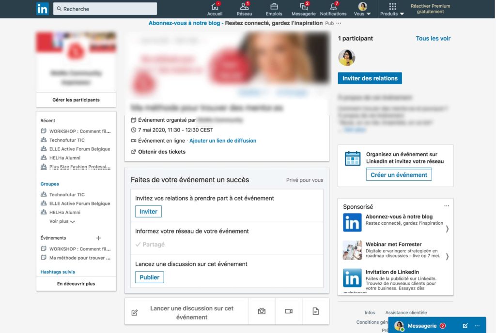Click plus icon beside Événements

[x=98, y=238]
